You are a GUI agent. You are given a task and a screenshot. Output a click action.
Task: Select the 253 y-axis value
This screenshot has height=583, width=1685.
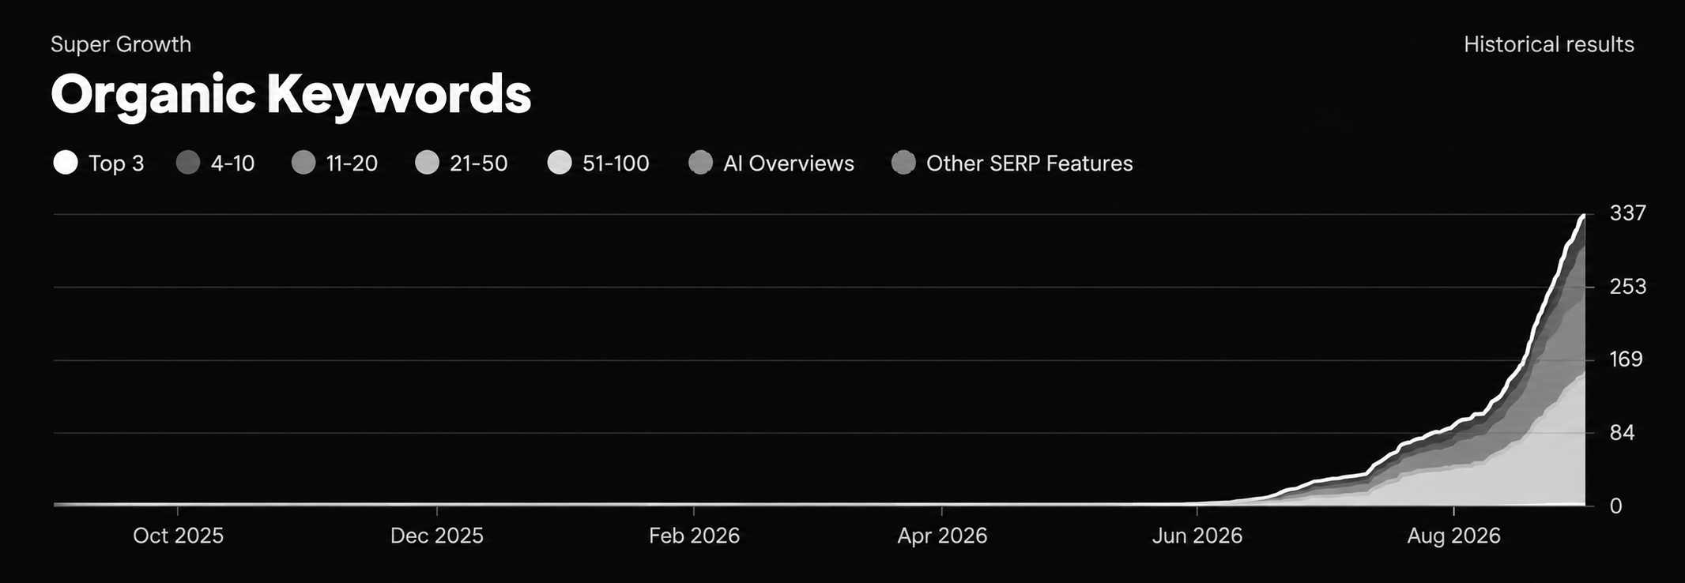point(1627,286)
